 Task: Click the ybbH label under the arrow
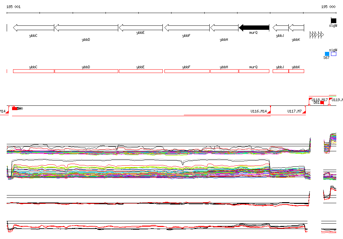224,39
